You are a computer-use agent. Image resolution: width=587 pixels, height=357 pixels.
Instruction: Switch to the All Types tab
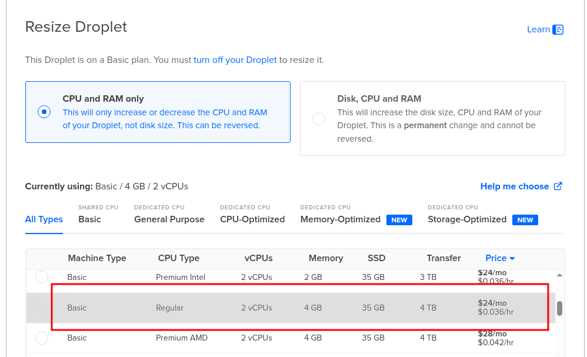click(44, 219)
